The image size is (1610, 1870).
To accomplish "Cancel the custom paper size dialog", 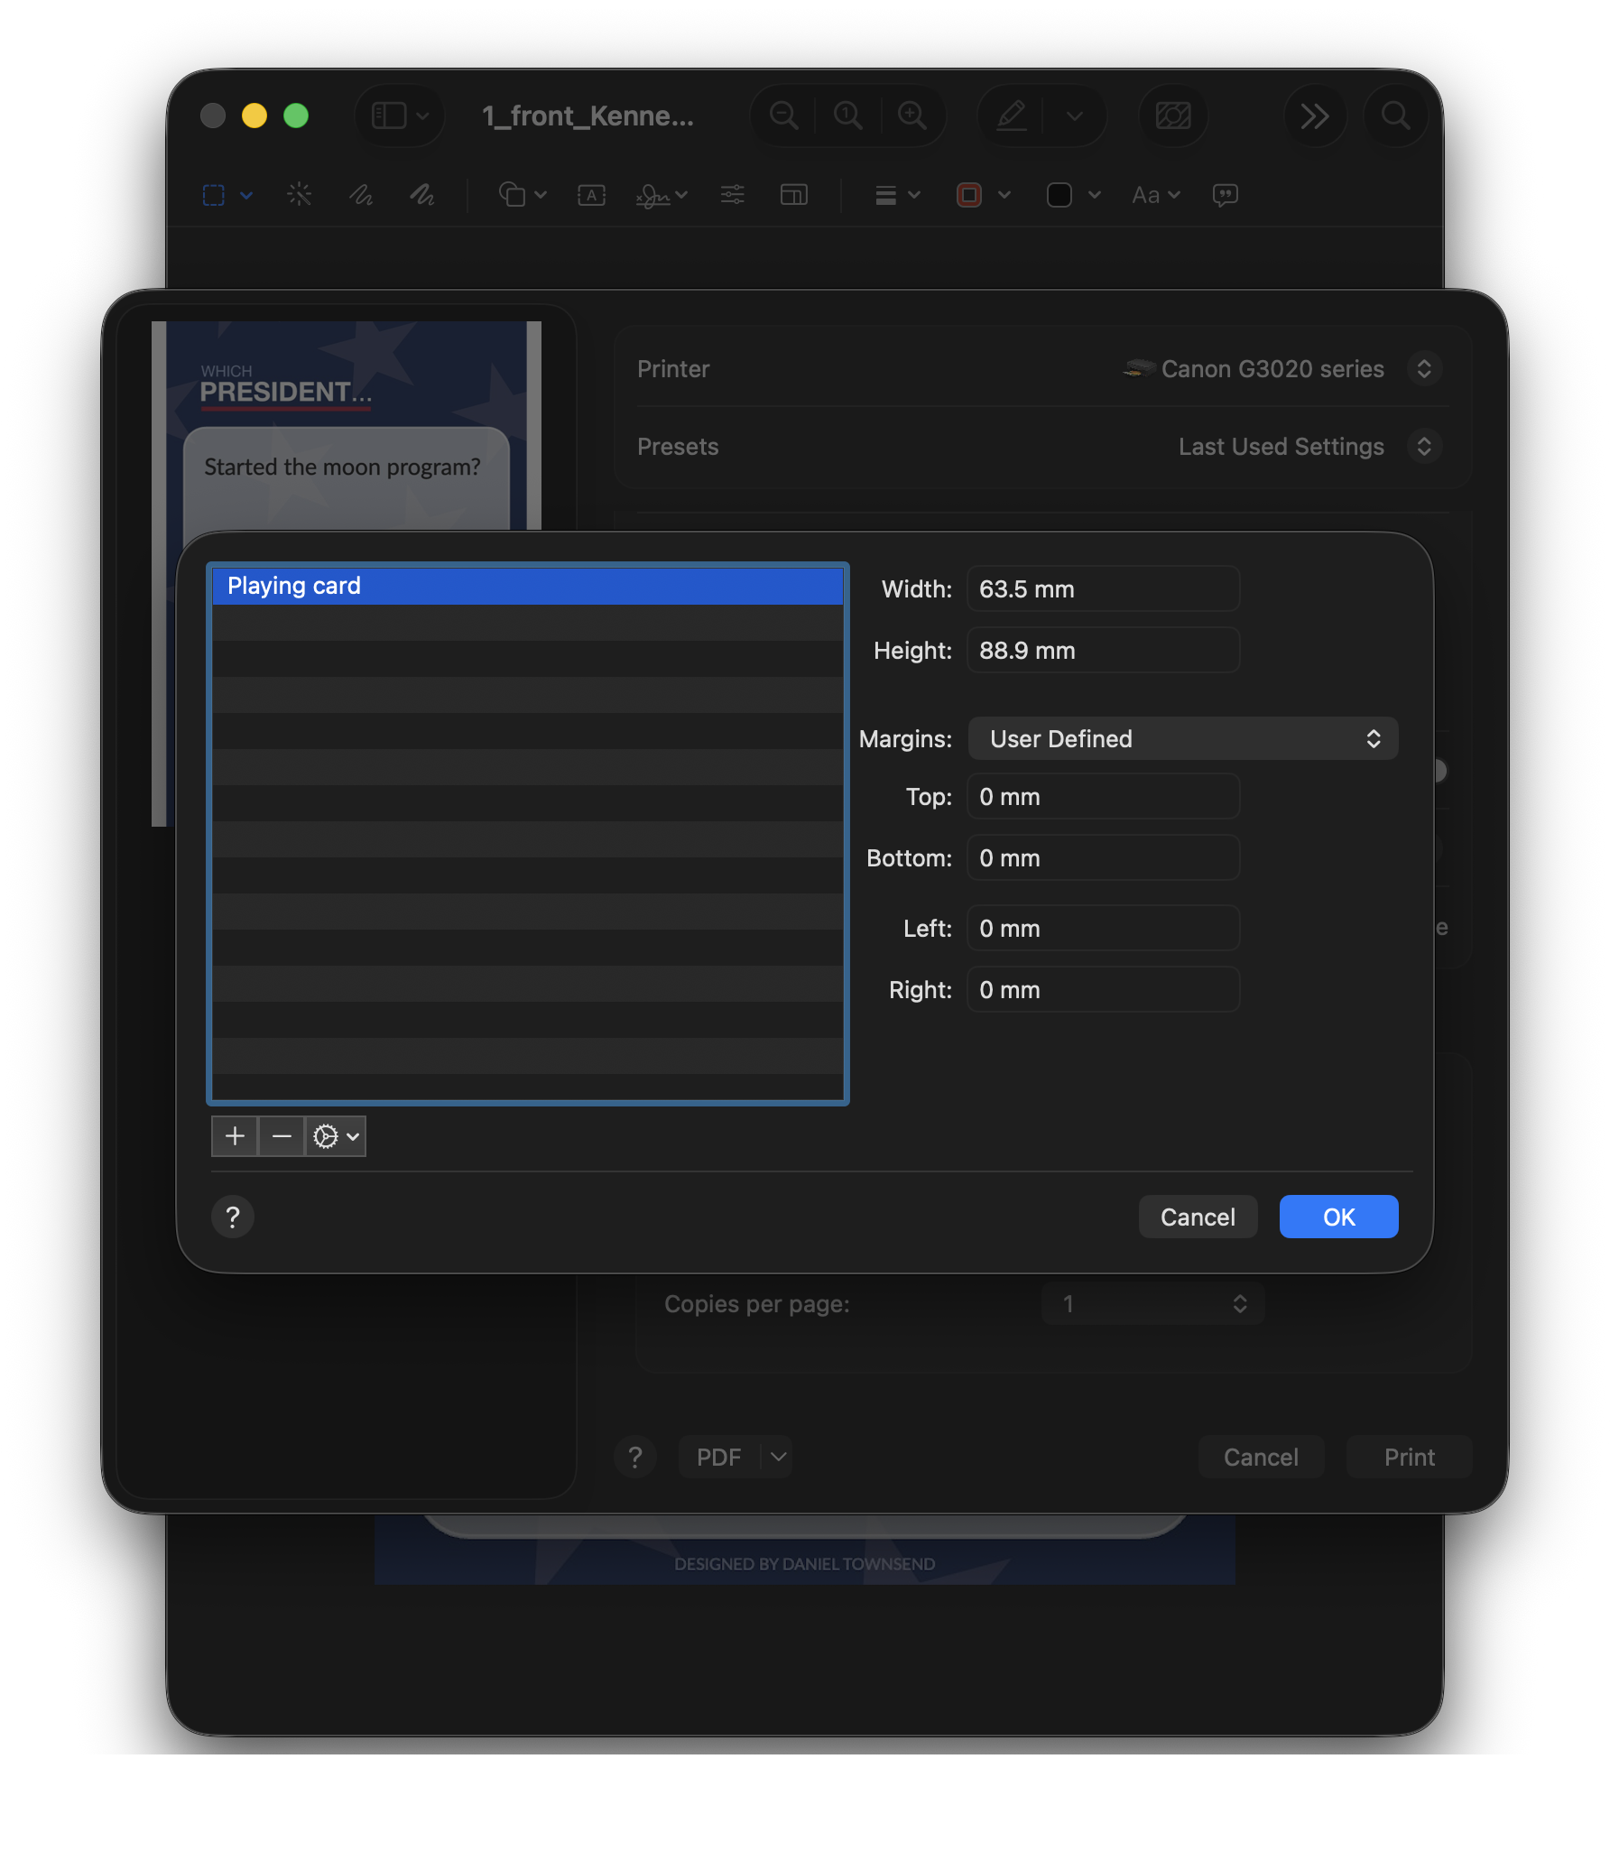I will coord(1198,1217).
